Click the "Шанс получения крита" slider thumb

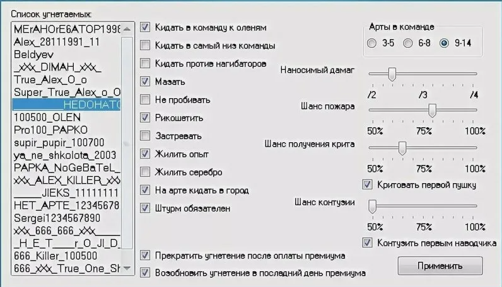tap(402, 149)
